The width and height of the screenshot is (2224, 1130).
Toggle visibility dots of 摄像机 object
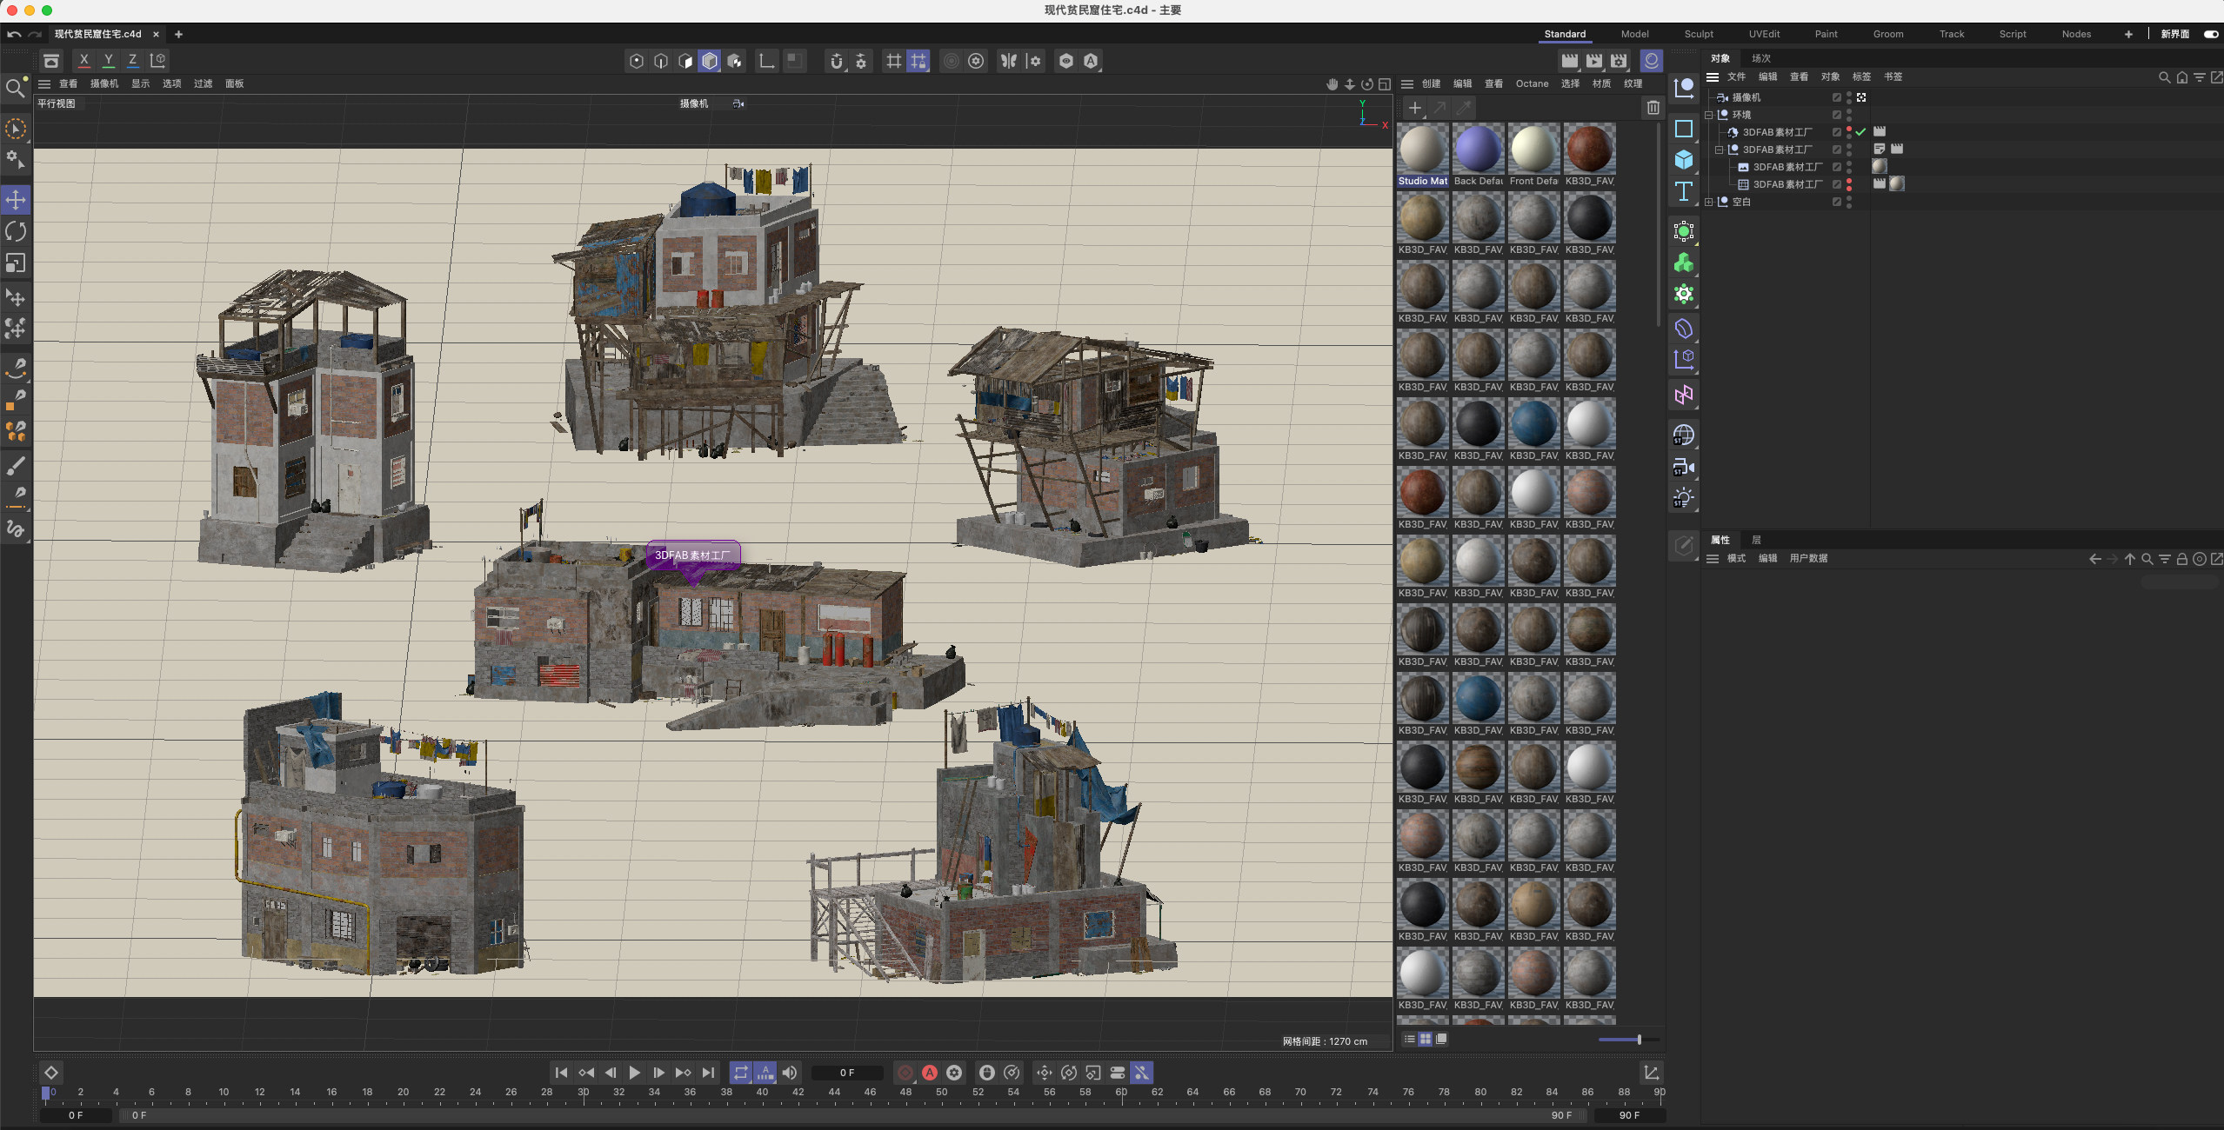click(1849, 97)
